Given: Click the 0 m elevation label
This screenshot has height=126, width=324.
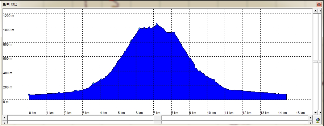Looking at the screenshot, I should [6, 102].
